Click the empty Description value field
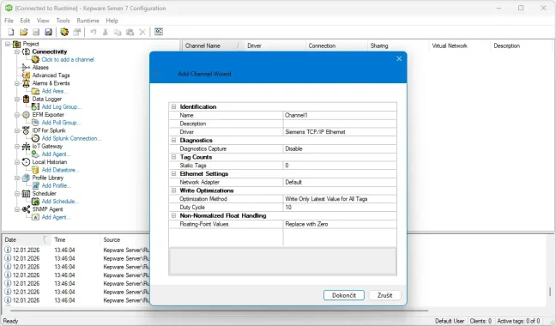The height and width of the screenshot is (326, 556). coord(340,124)
